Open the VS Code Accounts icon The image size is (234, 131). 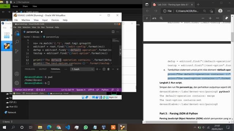(x=17, y=74)
